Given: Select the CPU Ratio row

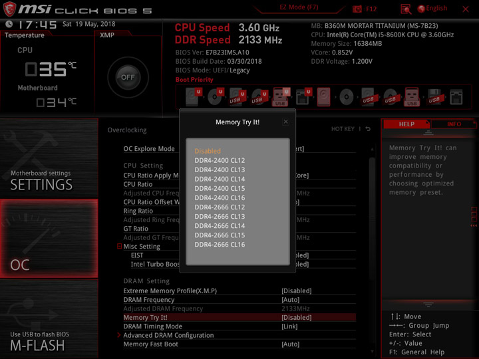Looking at the screenshot, I should pyautogui.click(x=239, y=184).
